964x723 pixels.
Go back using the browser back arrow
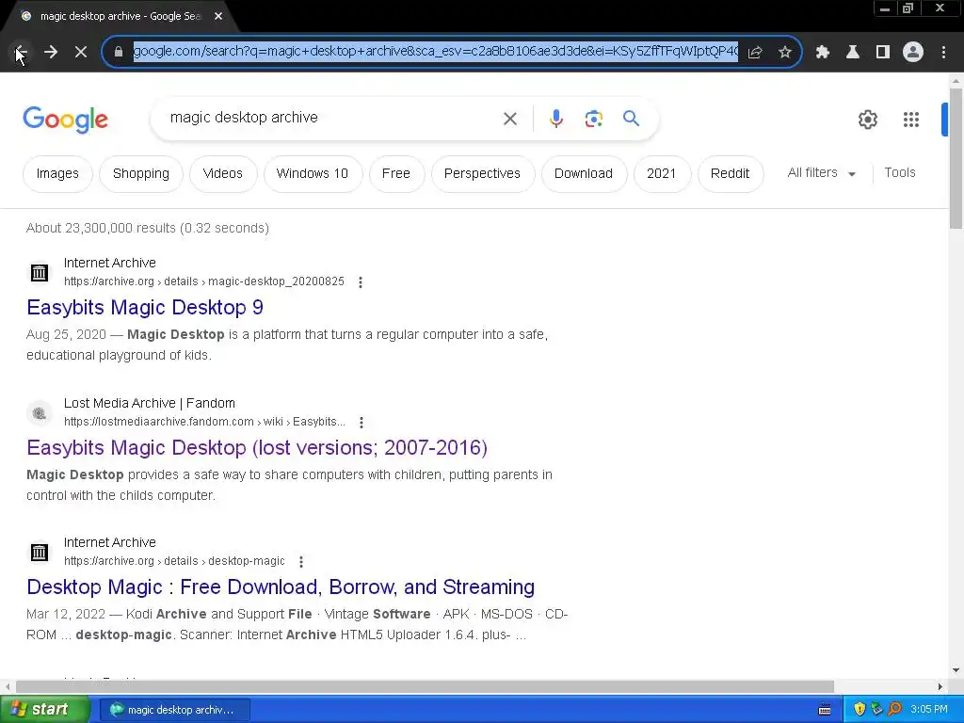[21, 53]
